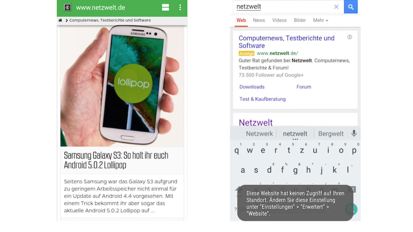Show ad info circle icon
Viewport: 413px width, 232px height.
click(x=350, y=37)
